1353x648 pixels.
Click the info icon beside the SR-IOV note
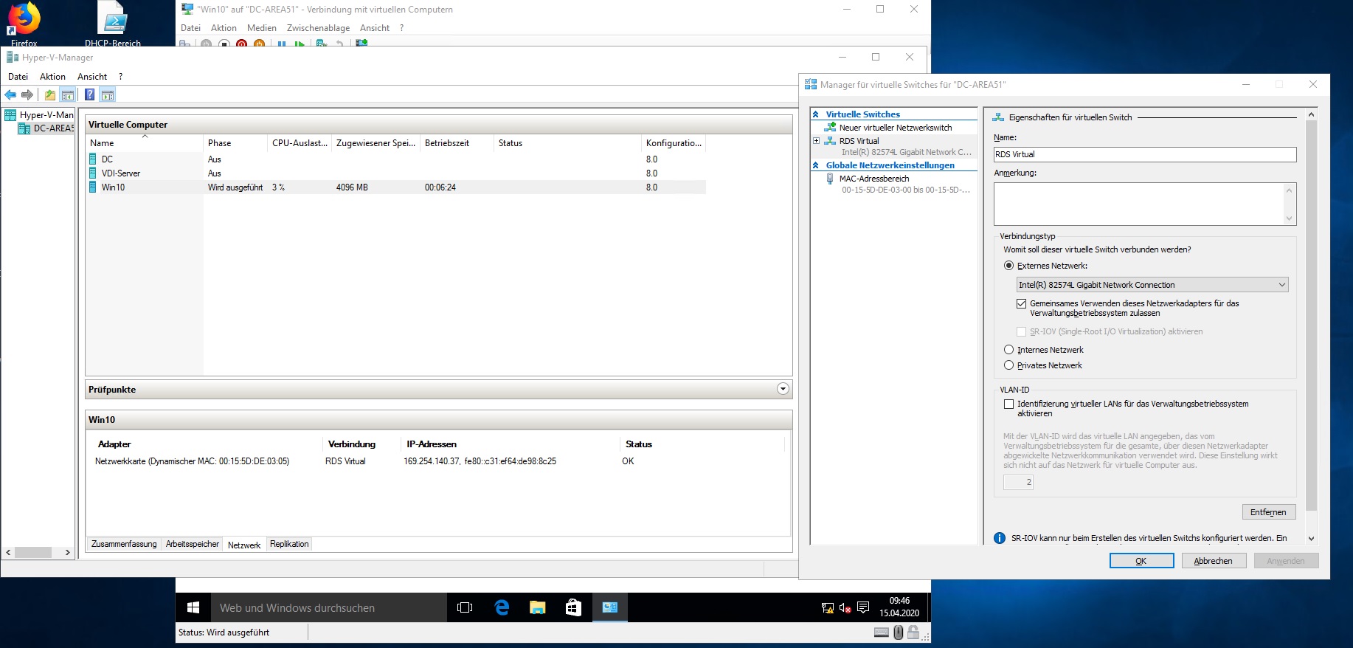coord(1000,538)
